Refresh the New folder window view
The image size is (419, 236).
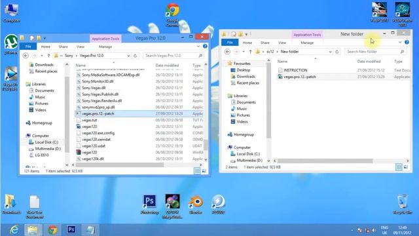337,52
